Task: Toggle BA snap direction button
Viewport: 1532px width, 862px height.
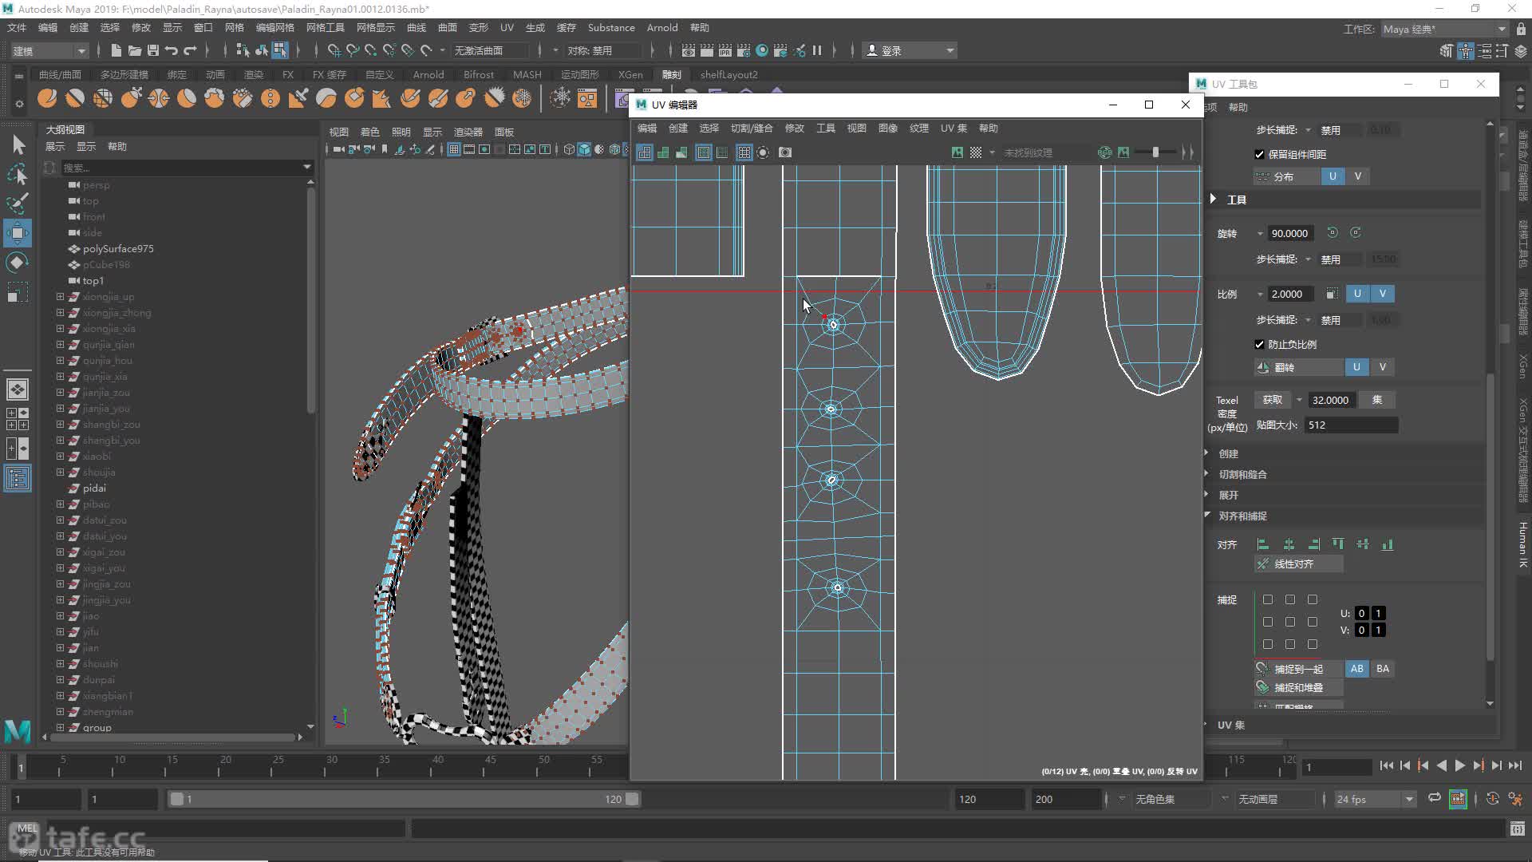Action: pyautogui.click(x=1383, y=669)
